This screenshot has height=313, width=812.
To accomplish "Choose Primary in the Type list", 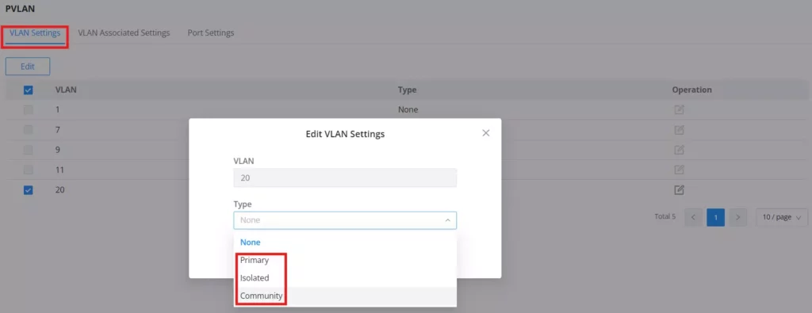I will [345, 260].
